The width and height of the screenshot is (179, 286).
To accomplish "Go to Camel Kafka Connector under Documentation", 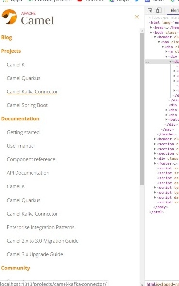I will 33,214.
